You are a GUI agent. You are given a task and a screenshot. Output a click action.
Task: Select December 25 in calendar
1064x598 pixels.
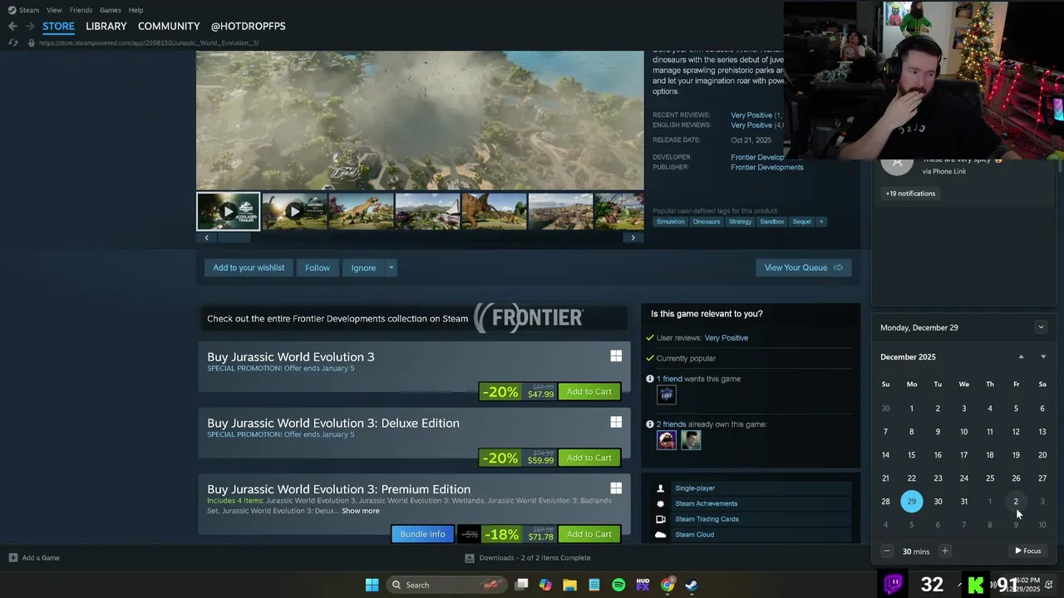(x=990, y=478)
